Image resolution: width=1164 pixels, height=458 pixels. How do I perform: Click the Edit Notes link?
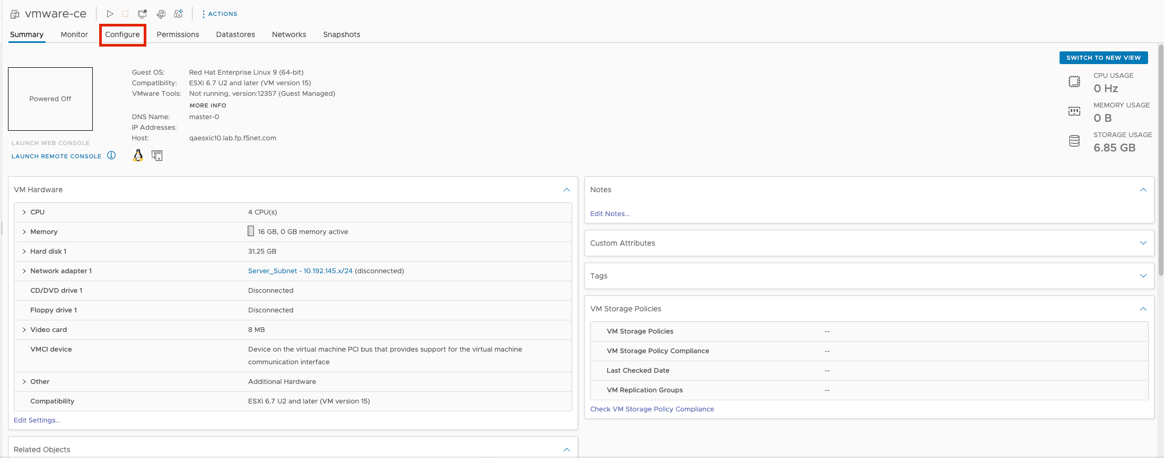tap(610, 214)
